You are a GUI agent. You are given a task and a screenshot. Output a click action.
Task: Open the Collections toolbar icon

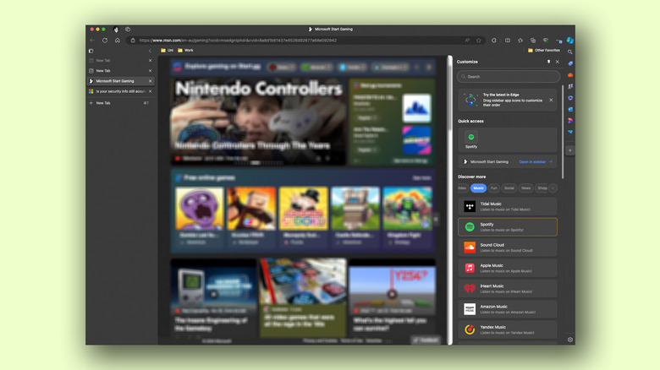click(x=533, y=41)
